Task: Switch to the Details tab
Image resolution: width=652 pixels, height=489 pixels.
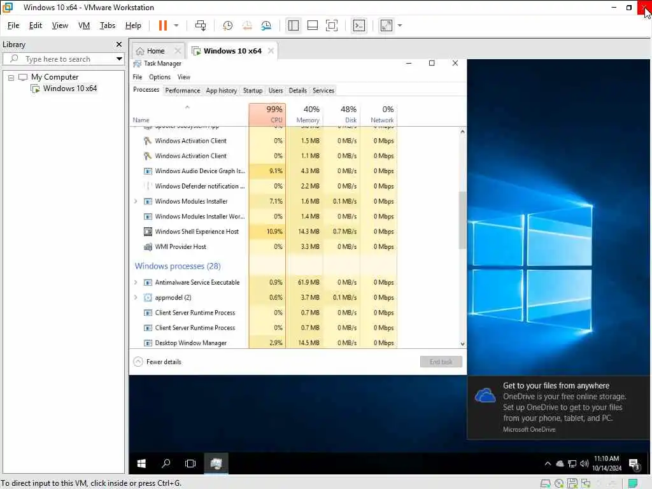Action: tap(298, 90)
